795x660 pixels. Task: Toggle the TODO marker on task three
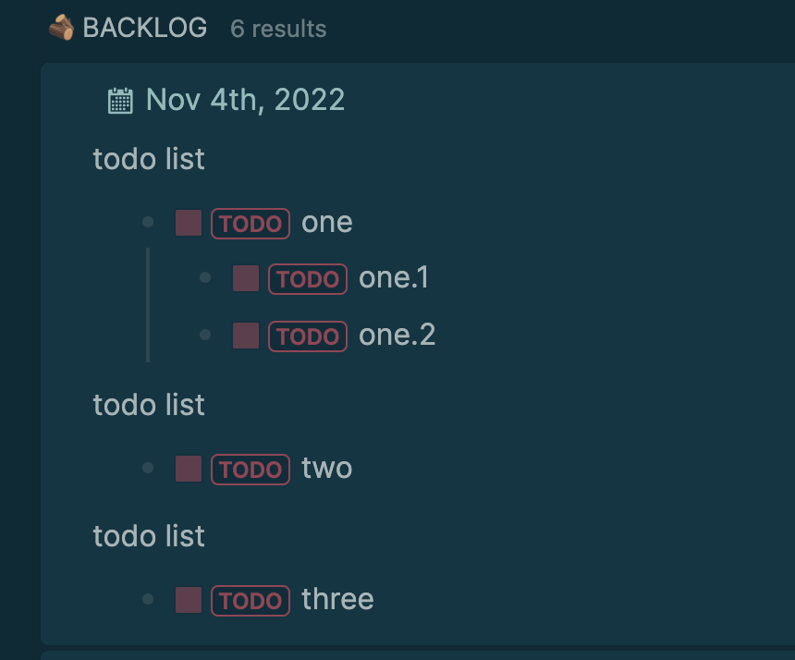250,599
